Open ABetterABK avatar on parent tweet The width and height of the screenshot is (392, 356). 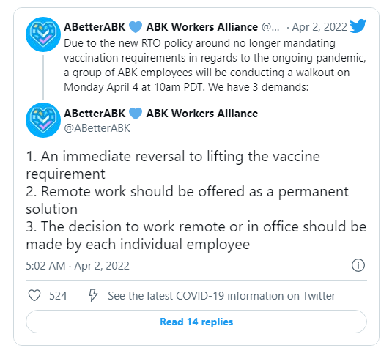click(x=43, y=34)
